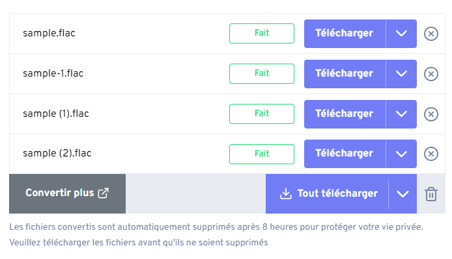
Task: Click Télécharger for sample (2).flac
Action: pos(345,154)
